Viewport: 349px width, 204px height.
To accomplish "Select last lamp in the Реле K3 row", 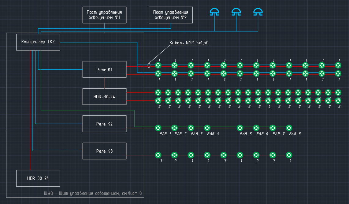I will point(289,155).
